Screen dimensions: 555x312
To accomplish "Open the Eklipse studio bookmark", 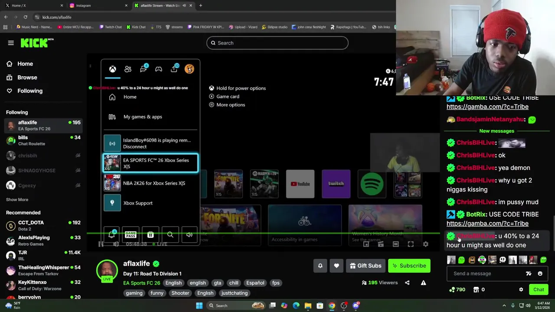I will (274, 27).
